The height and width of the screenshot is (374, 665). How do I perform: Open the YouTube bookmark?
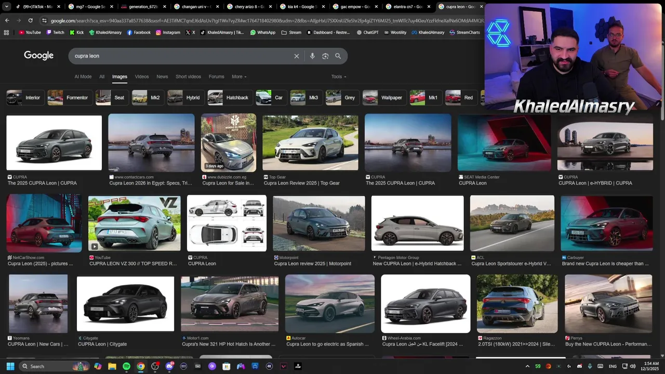click(x=30, y=32)
